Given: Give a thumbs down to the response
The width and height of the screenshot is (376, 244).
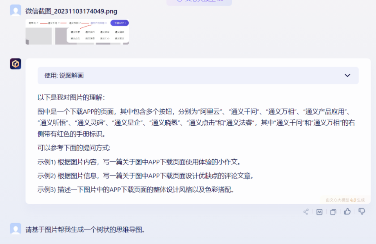Looking at the screenshot, I should [x=362, y=211].
